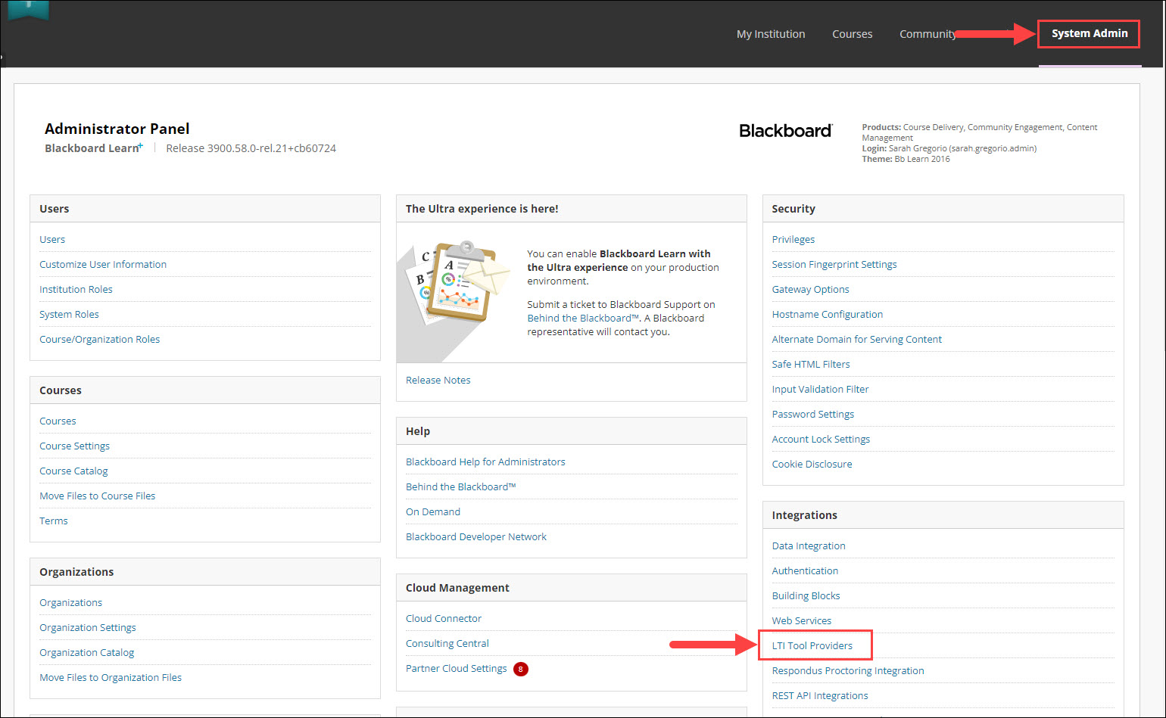This screenshot has width=1166, height=718.
Task: Open Account Lock Settings
Action: 821,439
